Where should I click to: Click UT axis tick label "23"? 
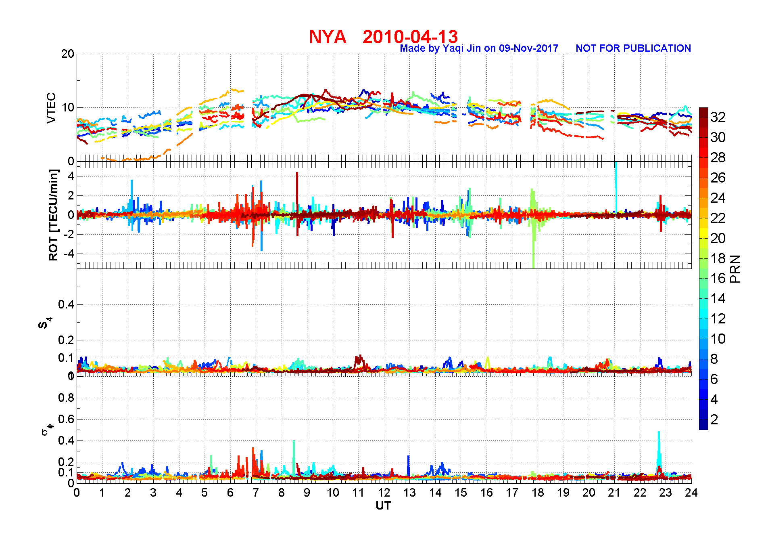click(x=666, y=493)
